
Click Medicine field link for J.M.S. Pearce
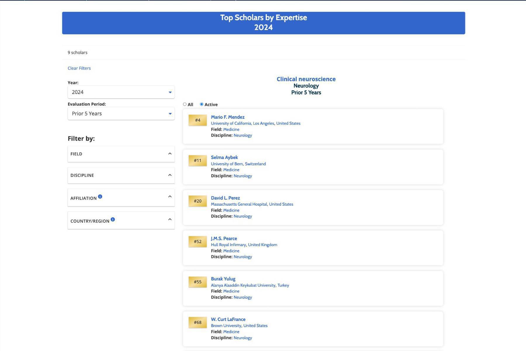[x=231, y=251]
